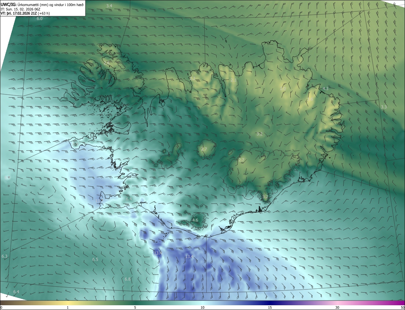
Task: Click the 6.5 value label on the map
Action: 95,259
